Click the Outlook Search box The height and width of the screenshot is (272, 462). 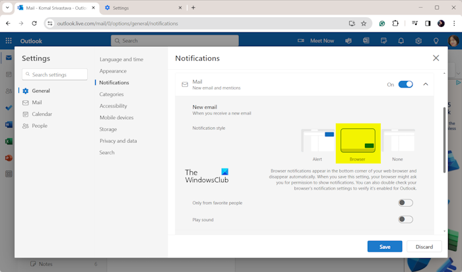(x=175, y=41)
